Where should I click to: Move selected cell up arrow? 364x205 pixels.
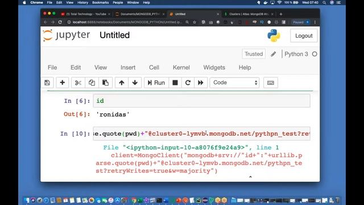122,83
